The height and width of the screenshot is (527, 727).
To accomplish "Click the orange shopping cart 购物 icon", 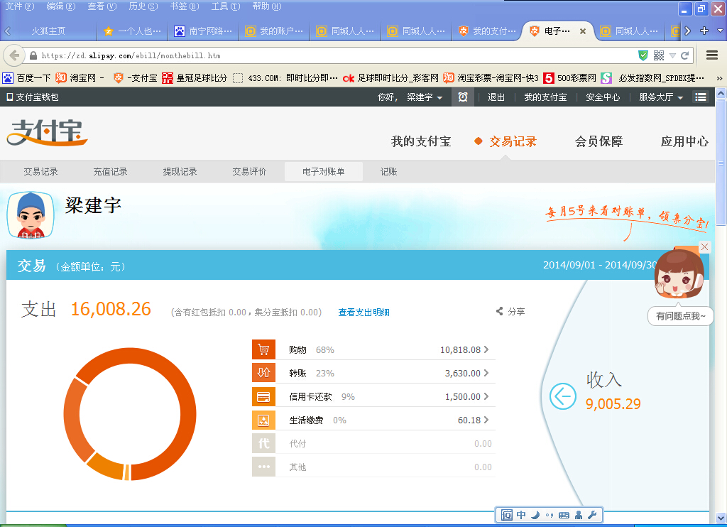I will point(263,350).
